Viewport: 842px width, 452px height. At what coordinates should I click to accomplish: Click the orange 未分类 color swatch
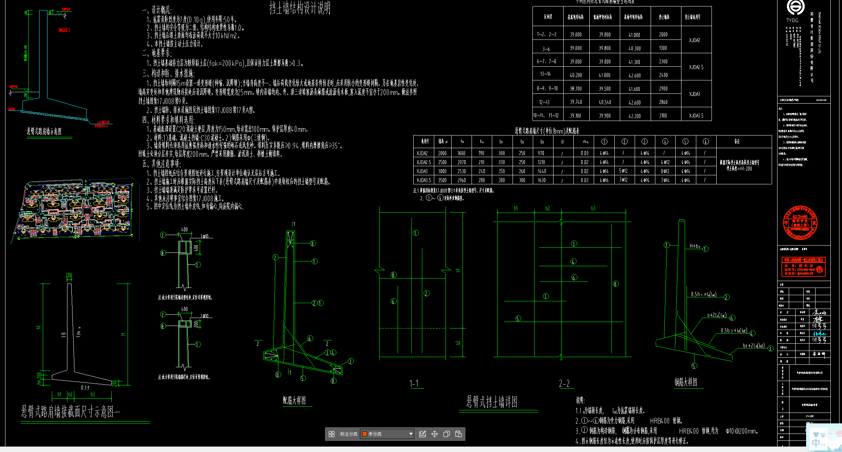[365, 434]
